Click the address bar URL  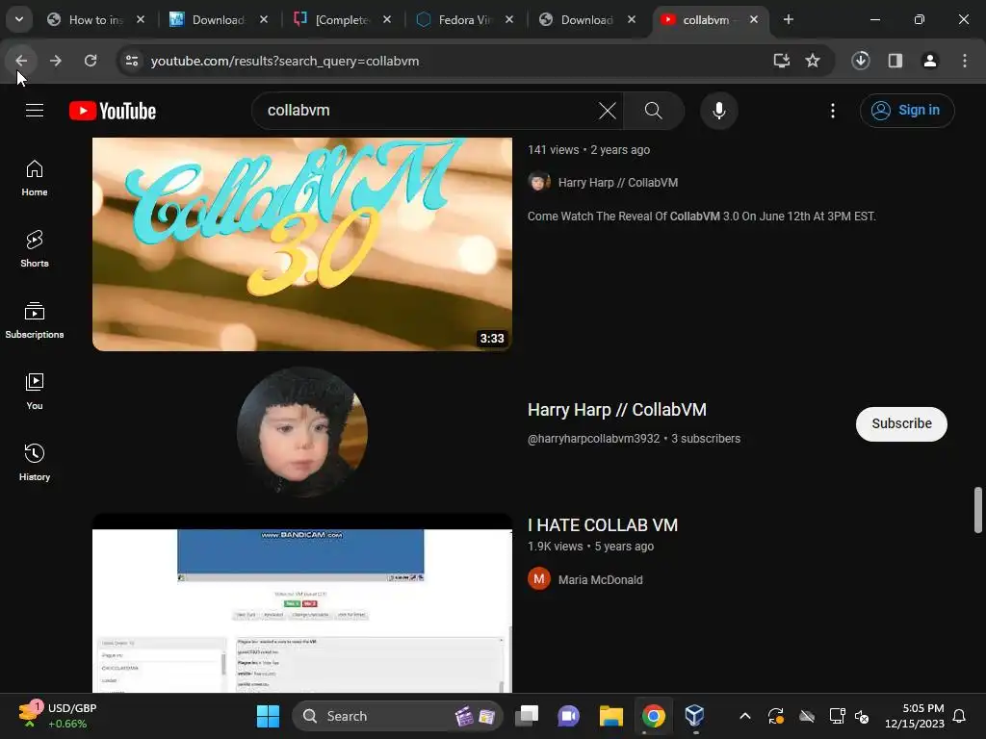click(285, 61)
